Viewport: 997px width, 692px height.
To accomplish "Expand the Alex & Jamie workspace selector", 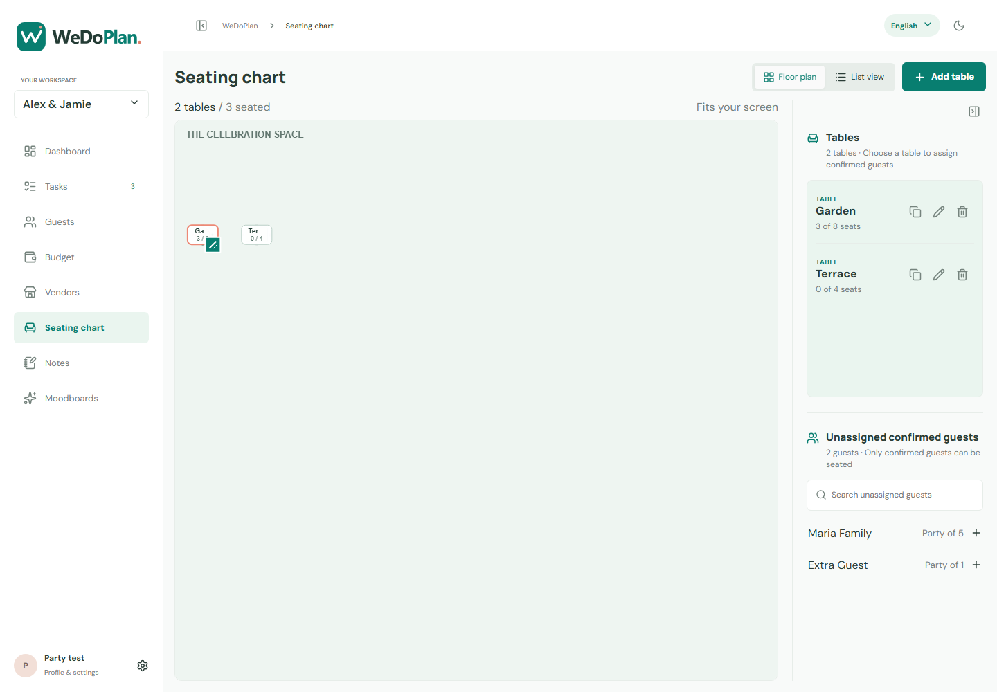I will point(81,104).
